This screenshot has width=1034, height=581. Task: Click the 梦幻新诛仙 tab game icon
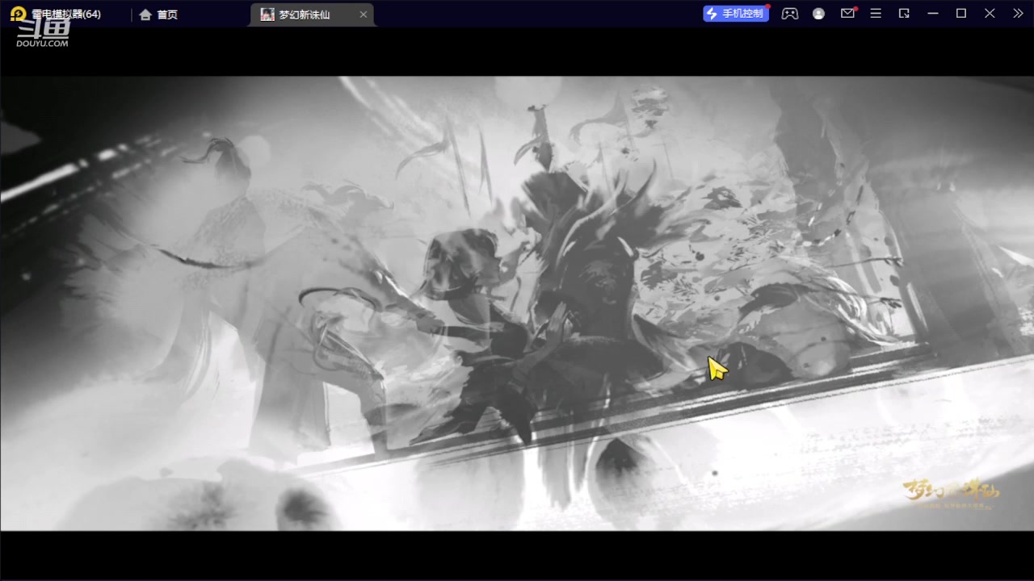click(x=267, y=15)
